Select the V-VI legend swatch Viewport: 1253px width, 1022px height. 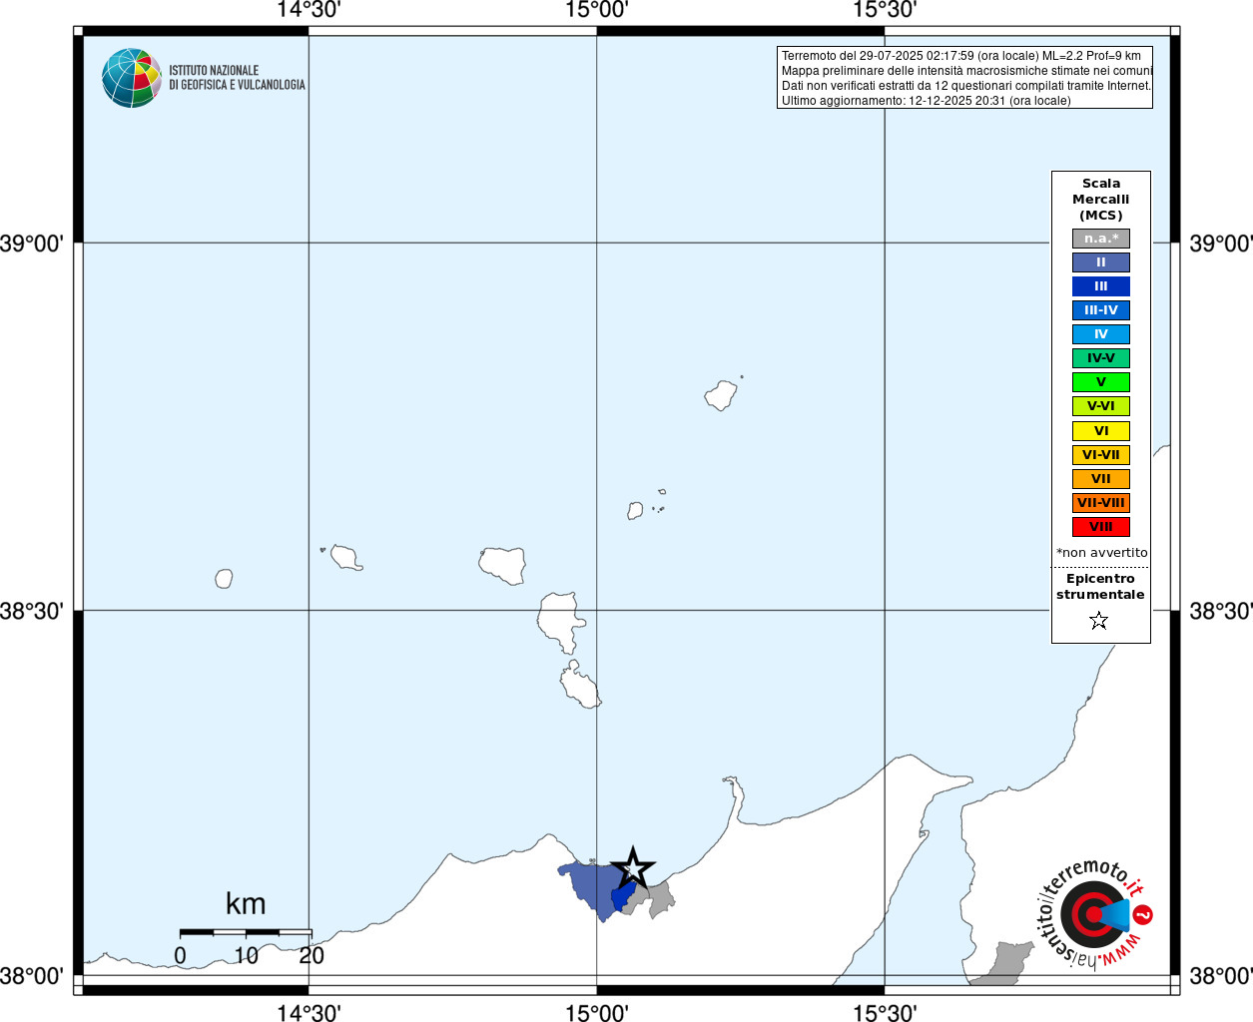[1101, 406]
